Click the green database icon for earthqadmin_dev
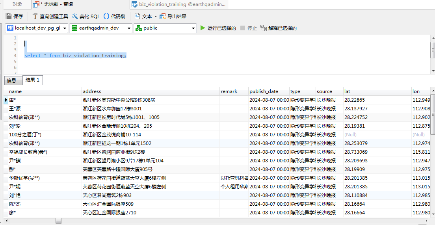435x225 pixels. (x=74, y=28)
